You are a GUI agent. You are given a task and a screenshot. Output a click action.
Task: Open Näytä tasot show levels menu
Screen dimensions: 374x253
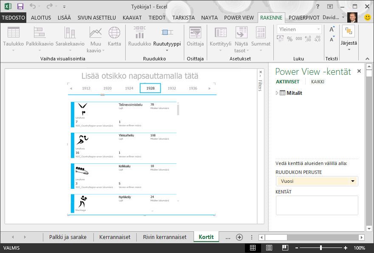pos(241,40)
